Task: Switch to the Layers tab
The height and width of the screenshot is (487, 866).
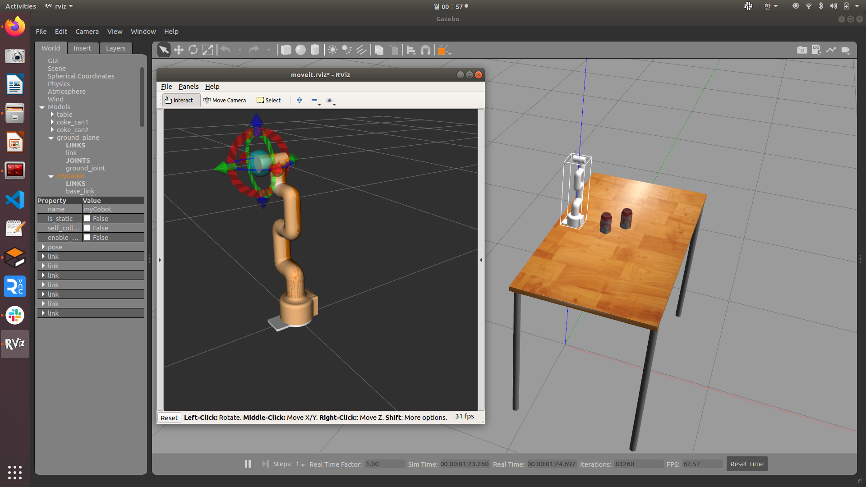Action: point(116,48)
